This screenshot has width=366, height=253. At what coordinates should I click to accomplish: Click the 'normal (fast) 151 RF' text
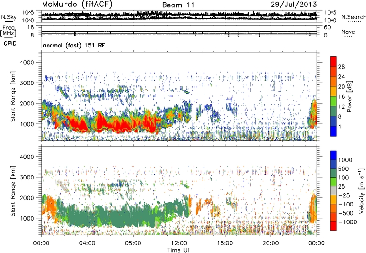(x=74, y=45)
